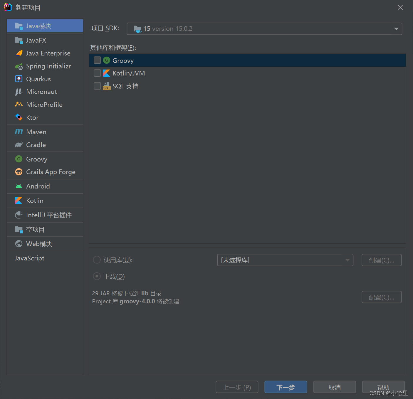This screenshot has width=413, height=399.
Task: Click the Maven m icon
Action: tap(19, 132)
